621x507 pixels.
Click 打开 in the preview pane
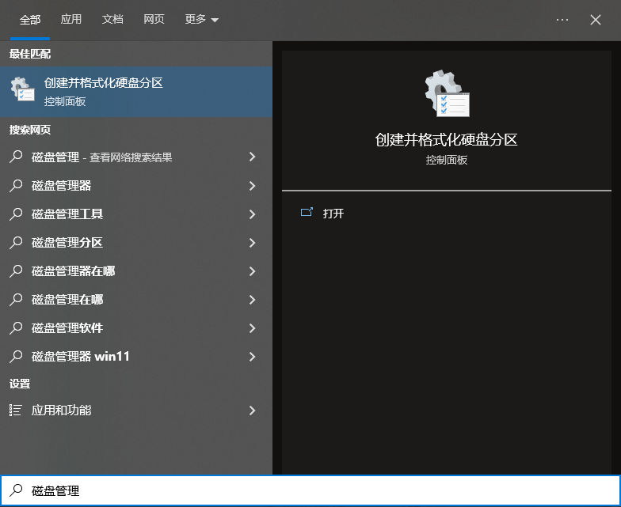333,214
